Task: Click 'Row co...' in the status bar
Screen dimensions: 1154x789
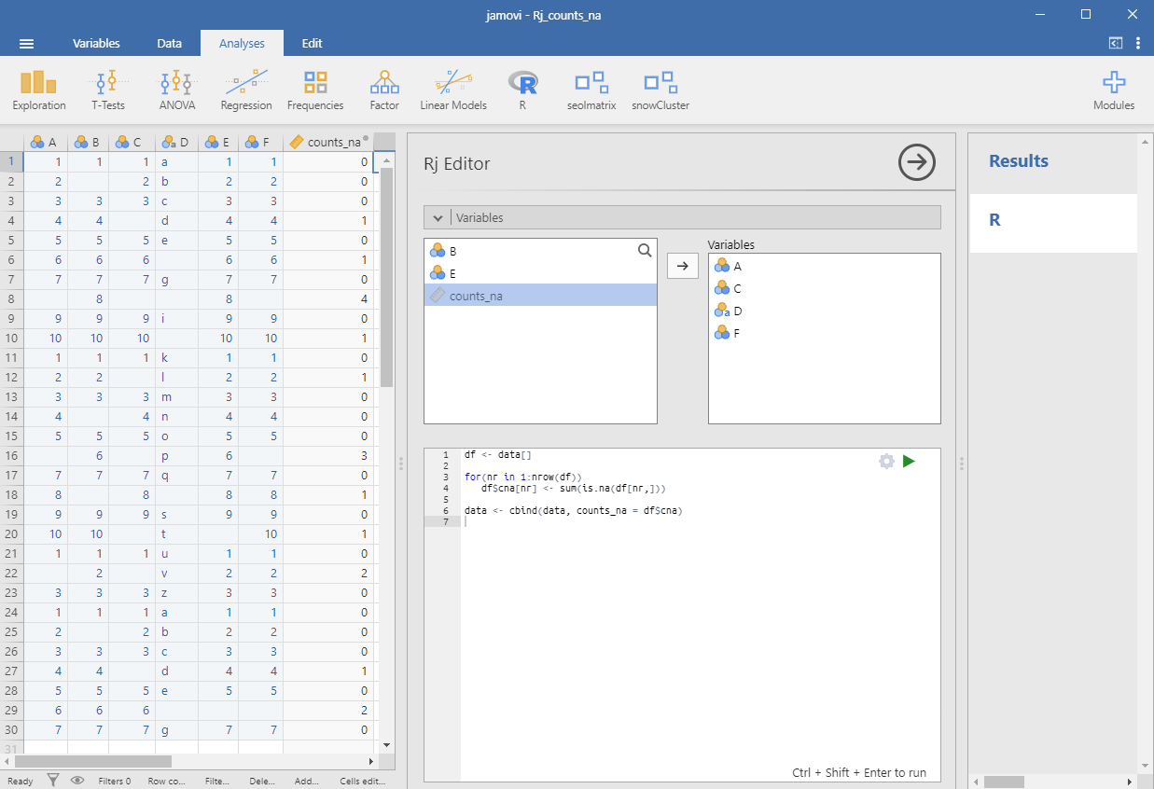Action: (x=168, y=782)
